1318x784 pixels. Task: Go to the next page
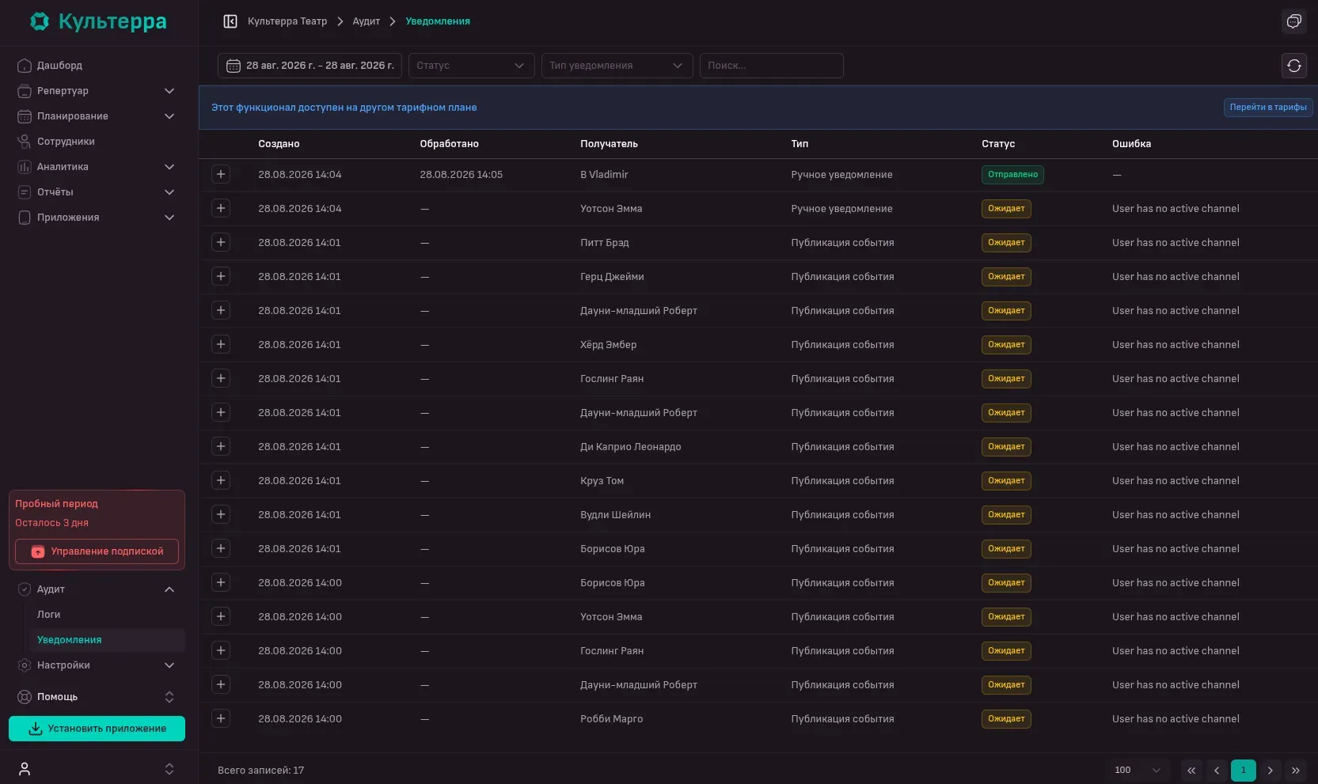(x=1271, y=770)
